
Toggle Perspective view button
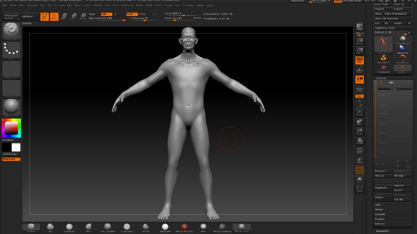pyautogui.click(x=359, y=60)
